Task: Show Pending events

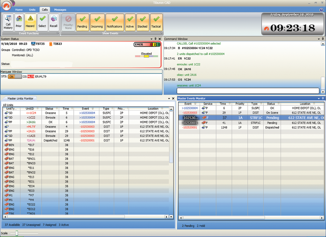Action: click(x=82, y=22)
